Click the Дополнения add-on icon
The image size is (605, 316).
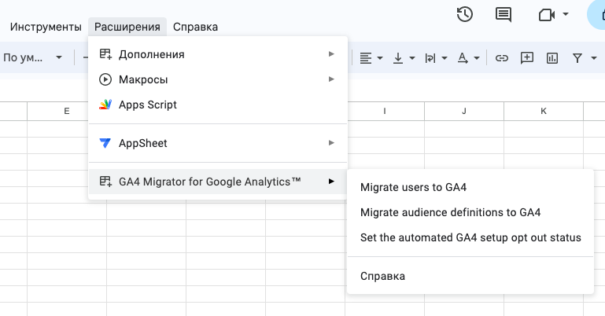[105, 54]
